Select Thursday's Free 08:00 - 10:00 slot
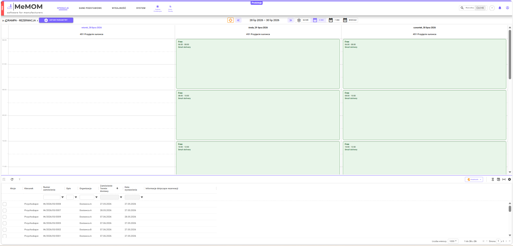This screenshot has width=513, height=246. pos(424,115)
